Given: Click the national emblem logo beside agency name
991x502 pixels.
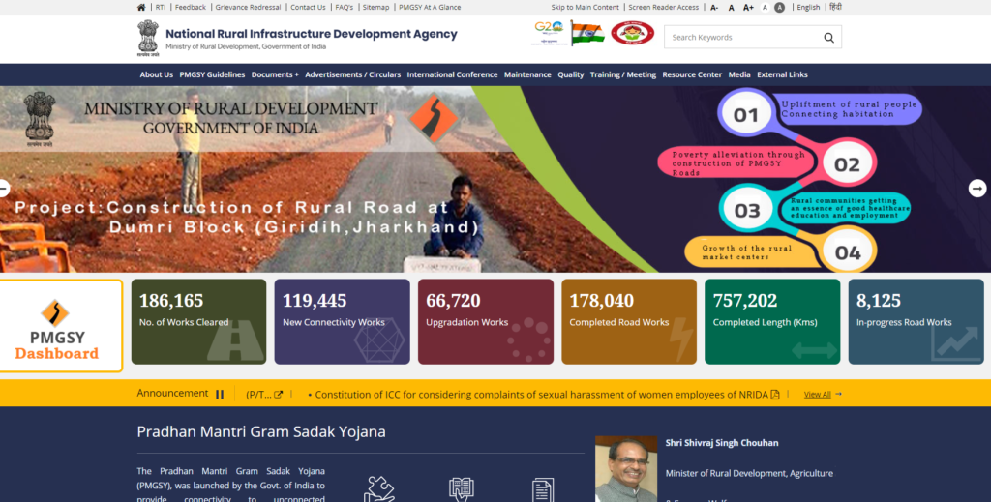Looking at the screenshot, I should click(148, 38).
